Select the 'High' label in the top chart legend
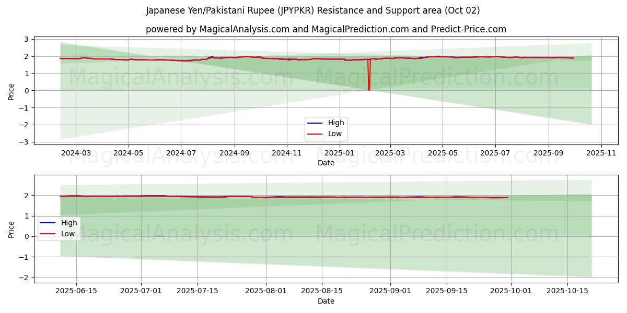This screenshot has height=313, width=627. click(336, 123)
